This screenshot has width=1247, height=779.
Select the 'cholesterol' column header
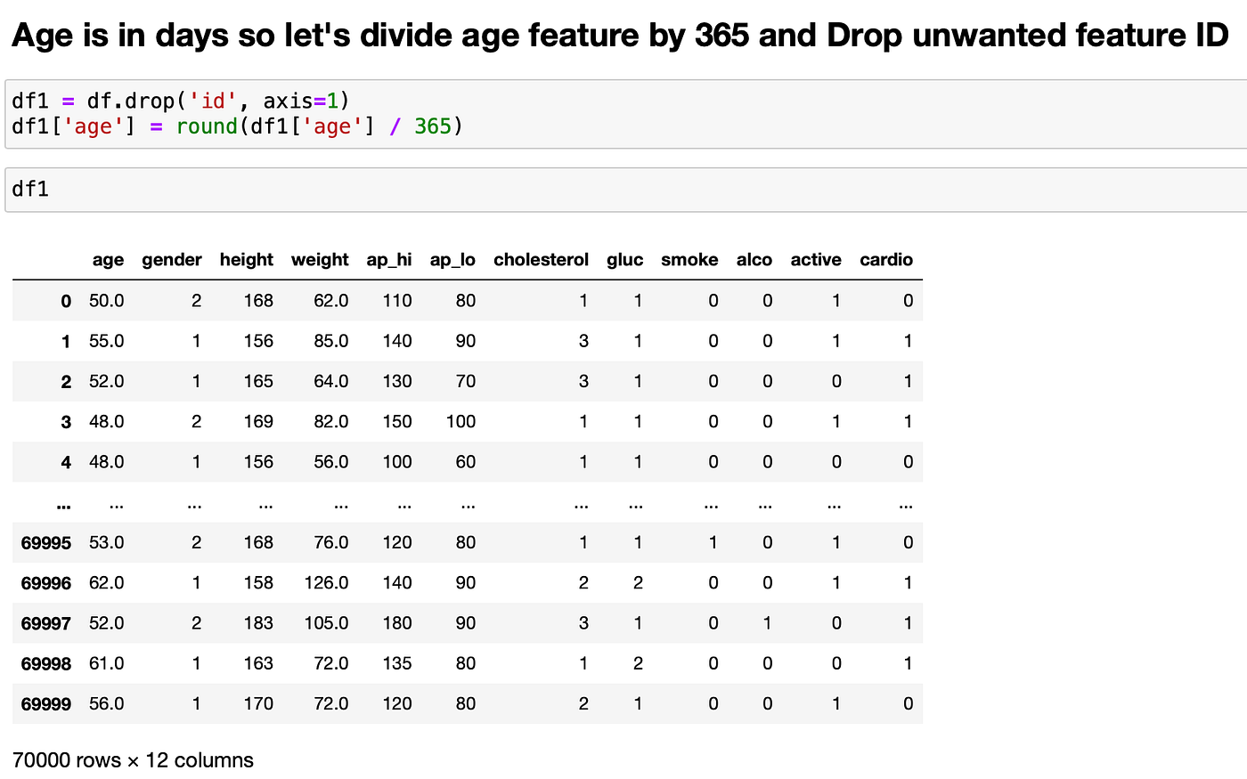tap(541, 260)
